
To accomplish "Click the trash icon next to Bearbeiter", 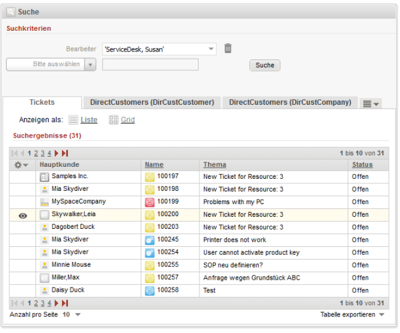I will point(228,48).
